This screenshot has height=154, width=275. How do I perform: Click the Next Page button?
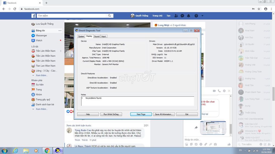141,114
